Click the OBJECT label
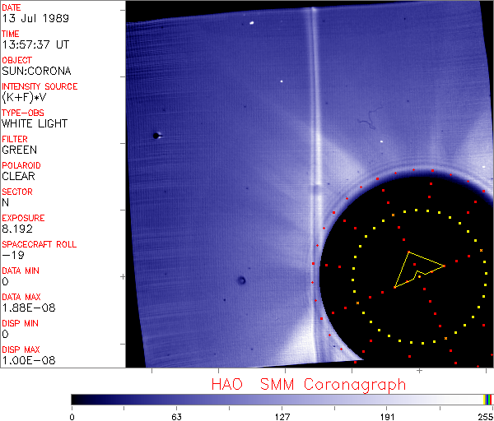494x421 pixels. click(x=17, y=60)
